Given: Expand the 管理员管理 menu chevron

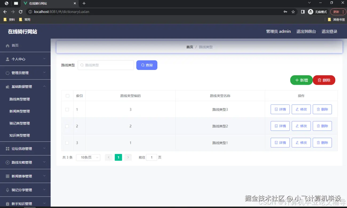Looking at the screenshot, I should 45,73.
